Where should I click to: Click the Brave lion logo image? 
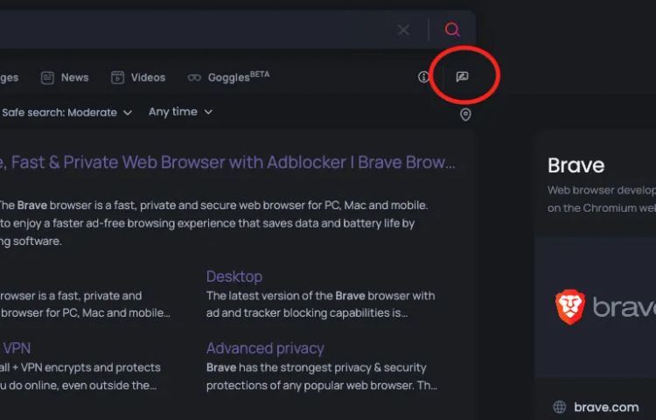point(569,307)
